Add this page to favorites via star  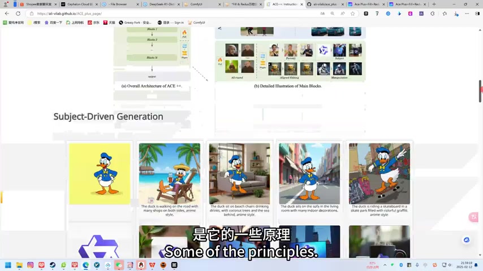(x=353, y=14)
